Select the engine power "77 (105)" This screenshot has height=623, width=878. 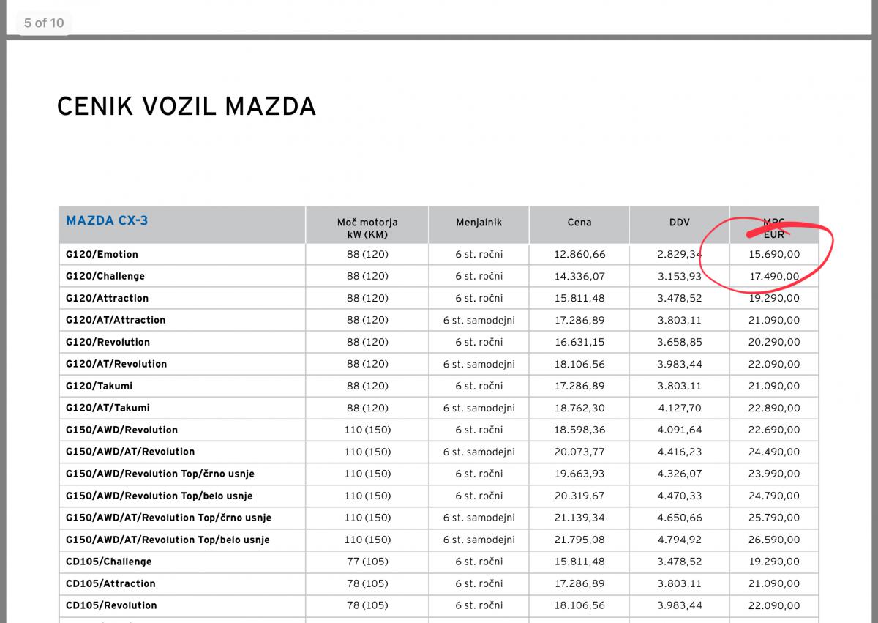367,562
